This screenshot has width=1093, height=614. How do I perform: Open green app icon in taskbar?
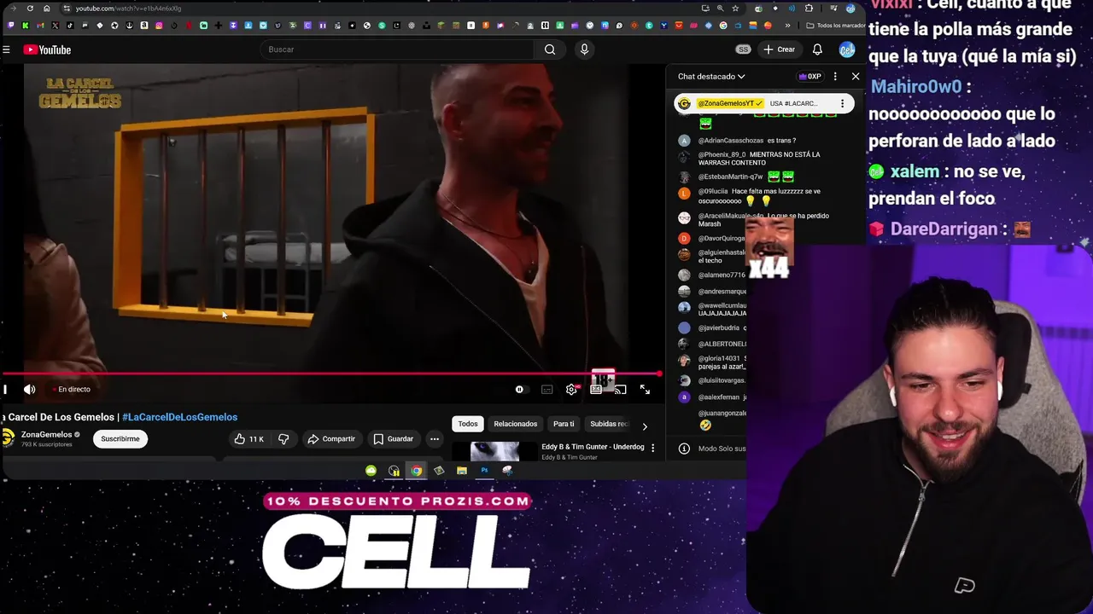[371, 471]
